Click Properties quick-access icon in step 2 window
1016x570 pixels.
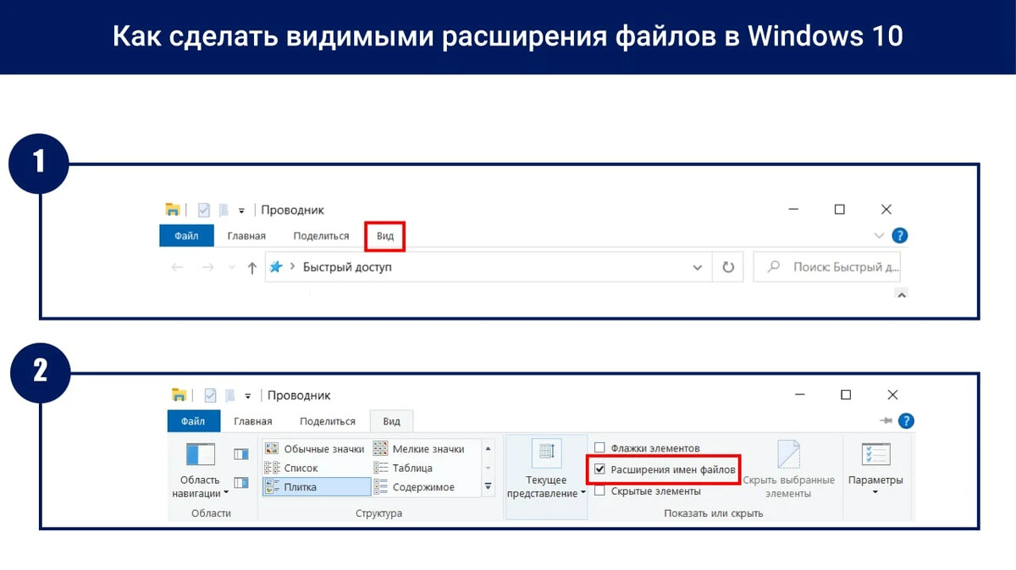[210, 395]
